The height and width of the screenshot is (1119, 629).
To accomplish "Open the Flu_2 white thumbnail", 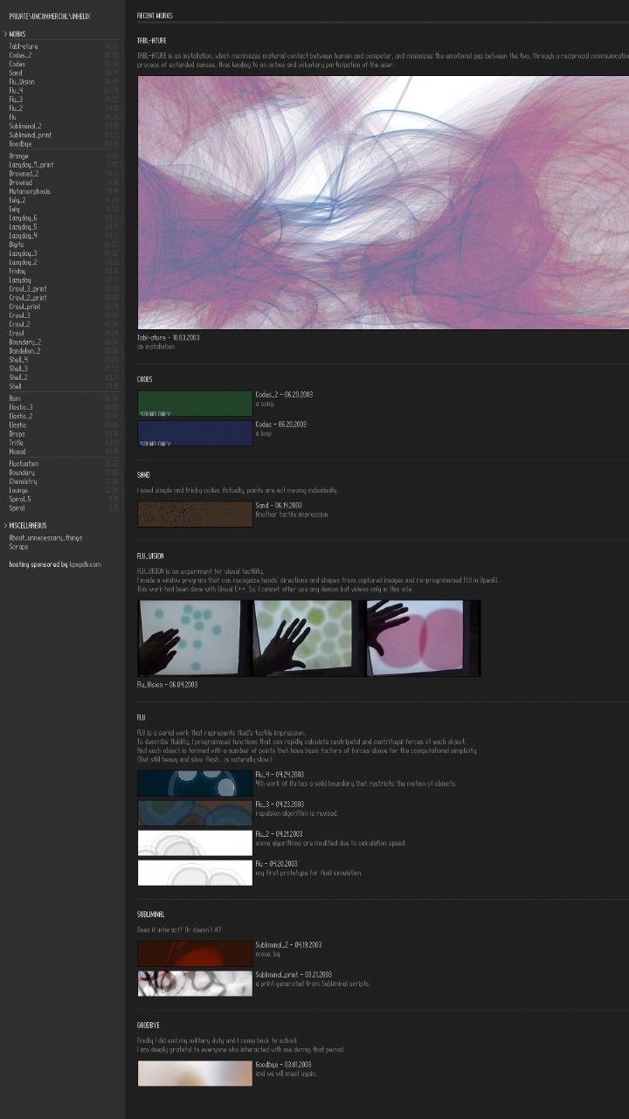I will (195, 843).
